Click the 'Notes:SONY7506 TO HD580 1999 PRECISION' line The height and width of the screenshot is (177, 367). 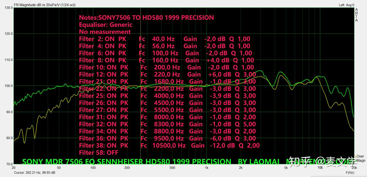coord(146,17)
